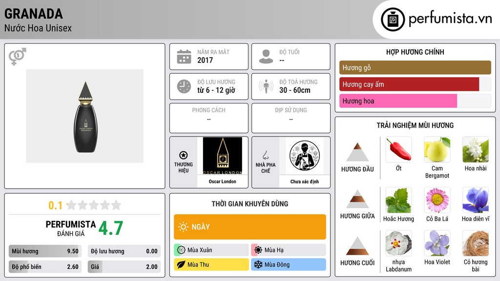
Task: Select the Cam Bergamot note image
Action: pos(437,149)
